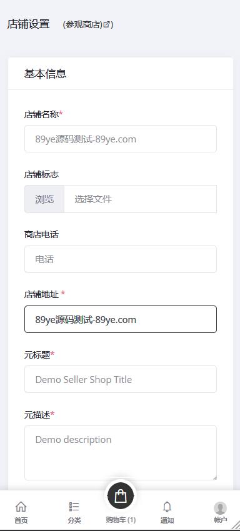
Task: Click the 店铺设置 page heading
Action: tap(29, 24)
